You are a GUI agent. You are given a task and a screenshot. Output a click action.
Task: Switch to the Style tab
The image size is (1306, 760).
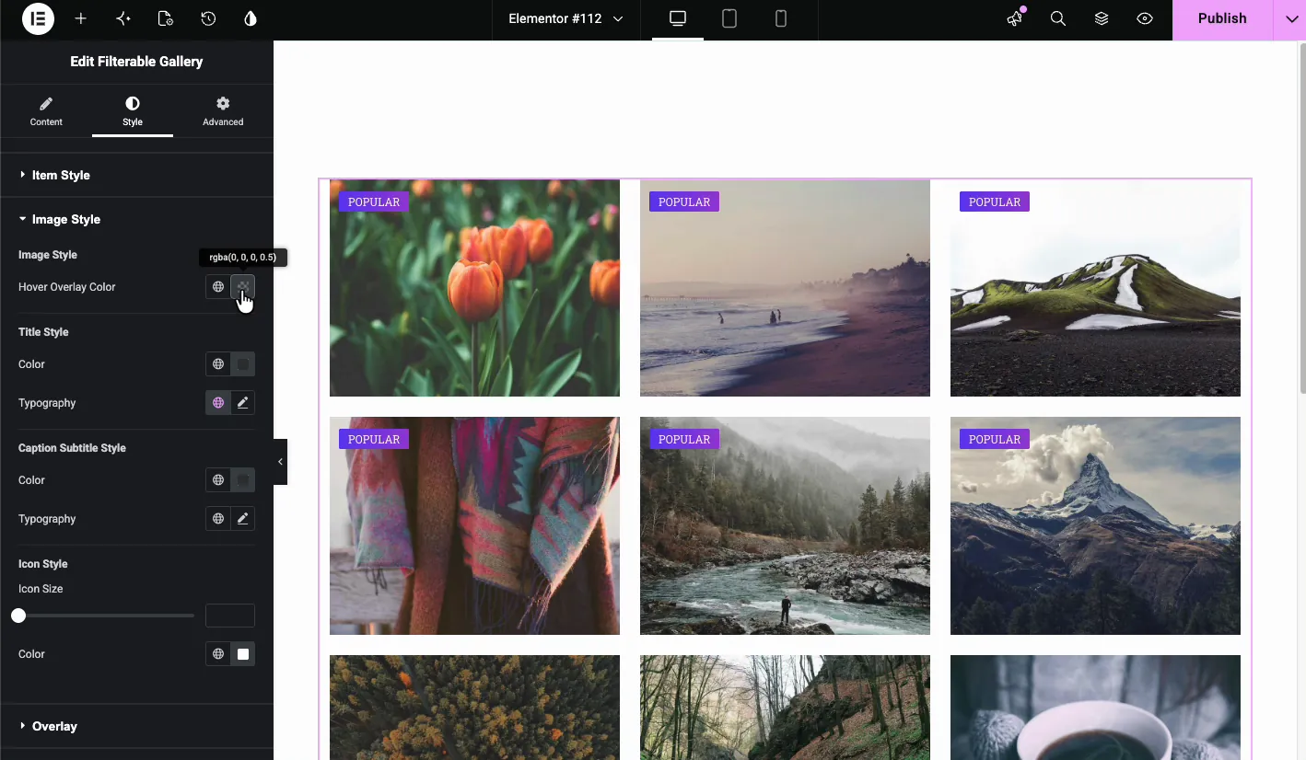pos(133,111)
